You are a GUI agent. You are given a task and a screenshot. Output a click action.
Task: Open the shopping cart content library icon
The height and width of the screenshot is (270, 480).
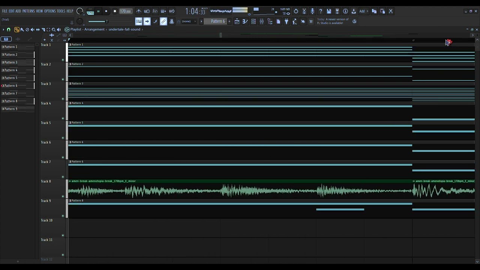click(311, 21)
